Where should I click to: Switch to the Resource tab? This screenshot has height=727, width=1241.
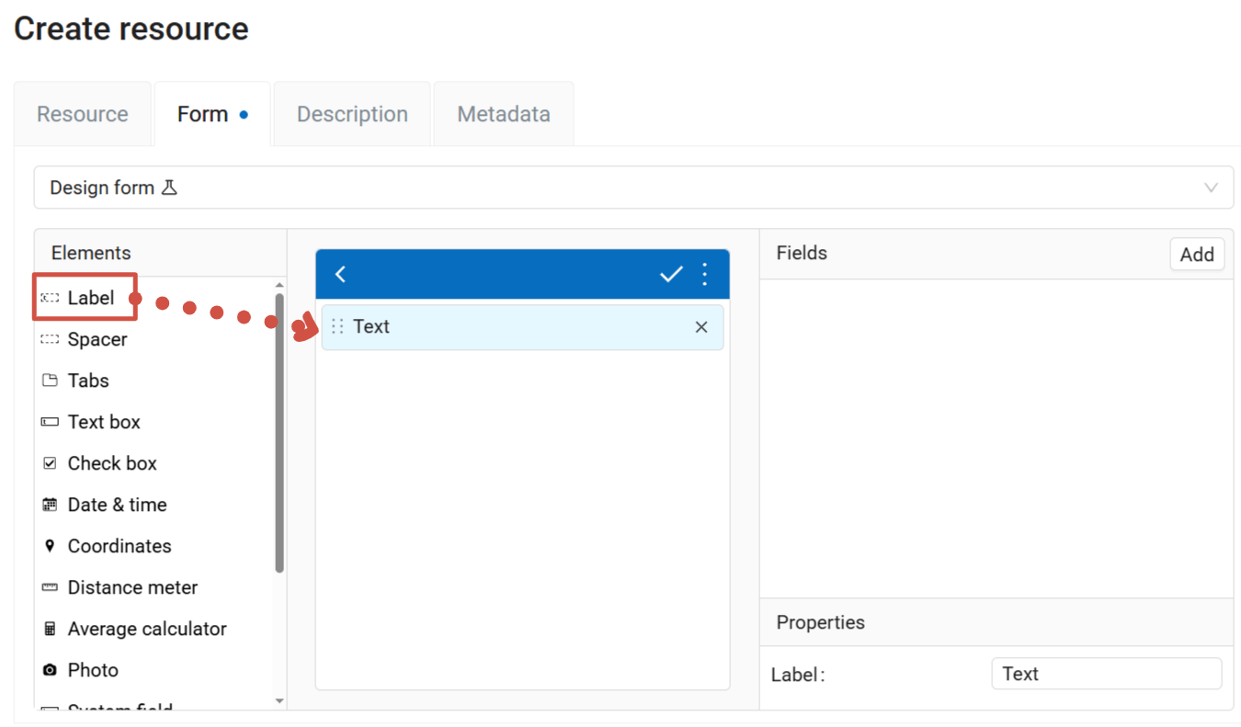[x=83, y=114]
